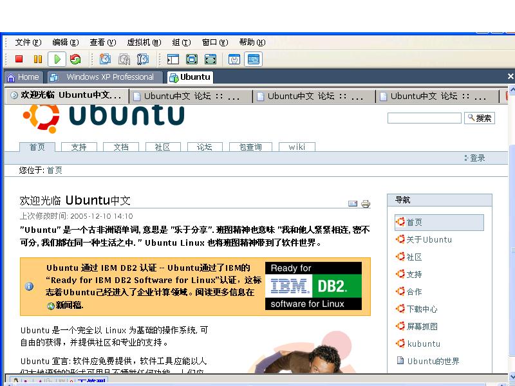Screen dimensions: 515x386
Task: Click the 登录 login link
Action: coord(477,158)
